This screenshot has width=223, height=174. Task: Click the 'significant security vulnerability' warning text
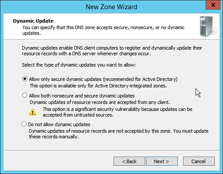click(x=117, y=112)
